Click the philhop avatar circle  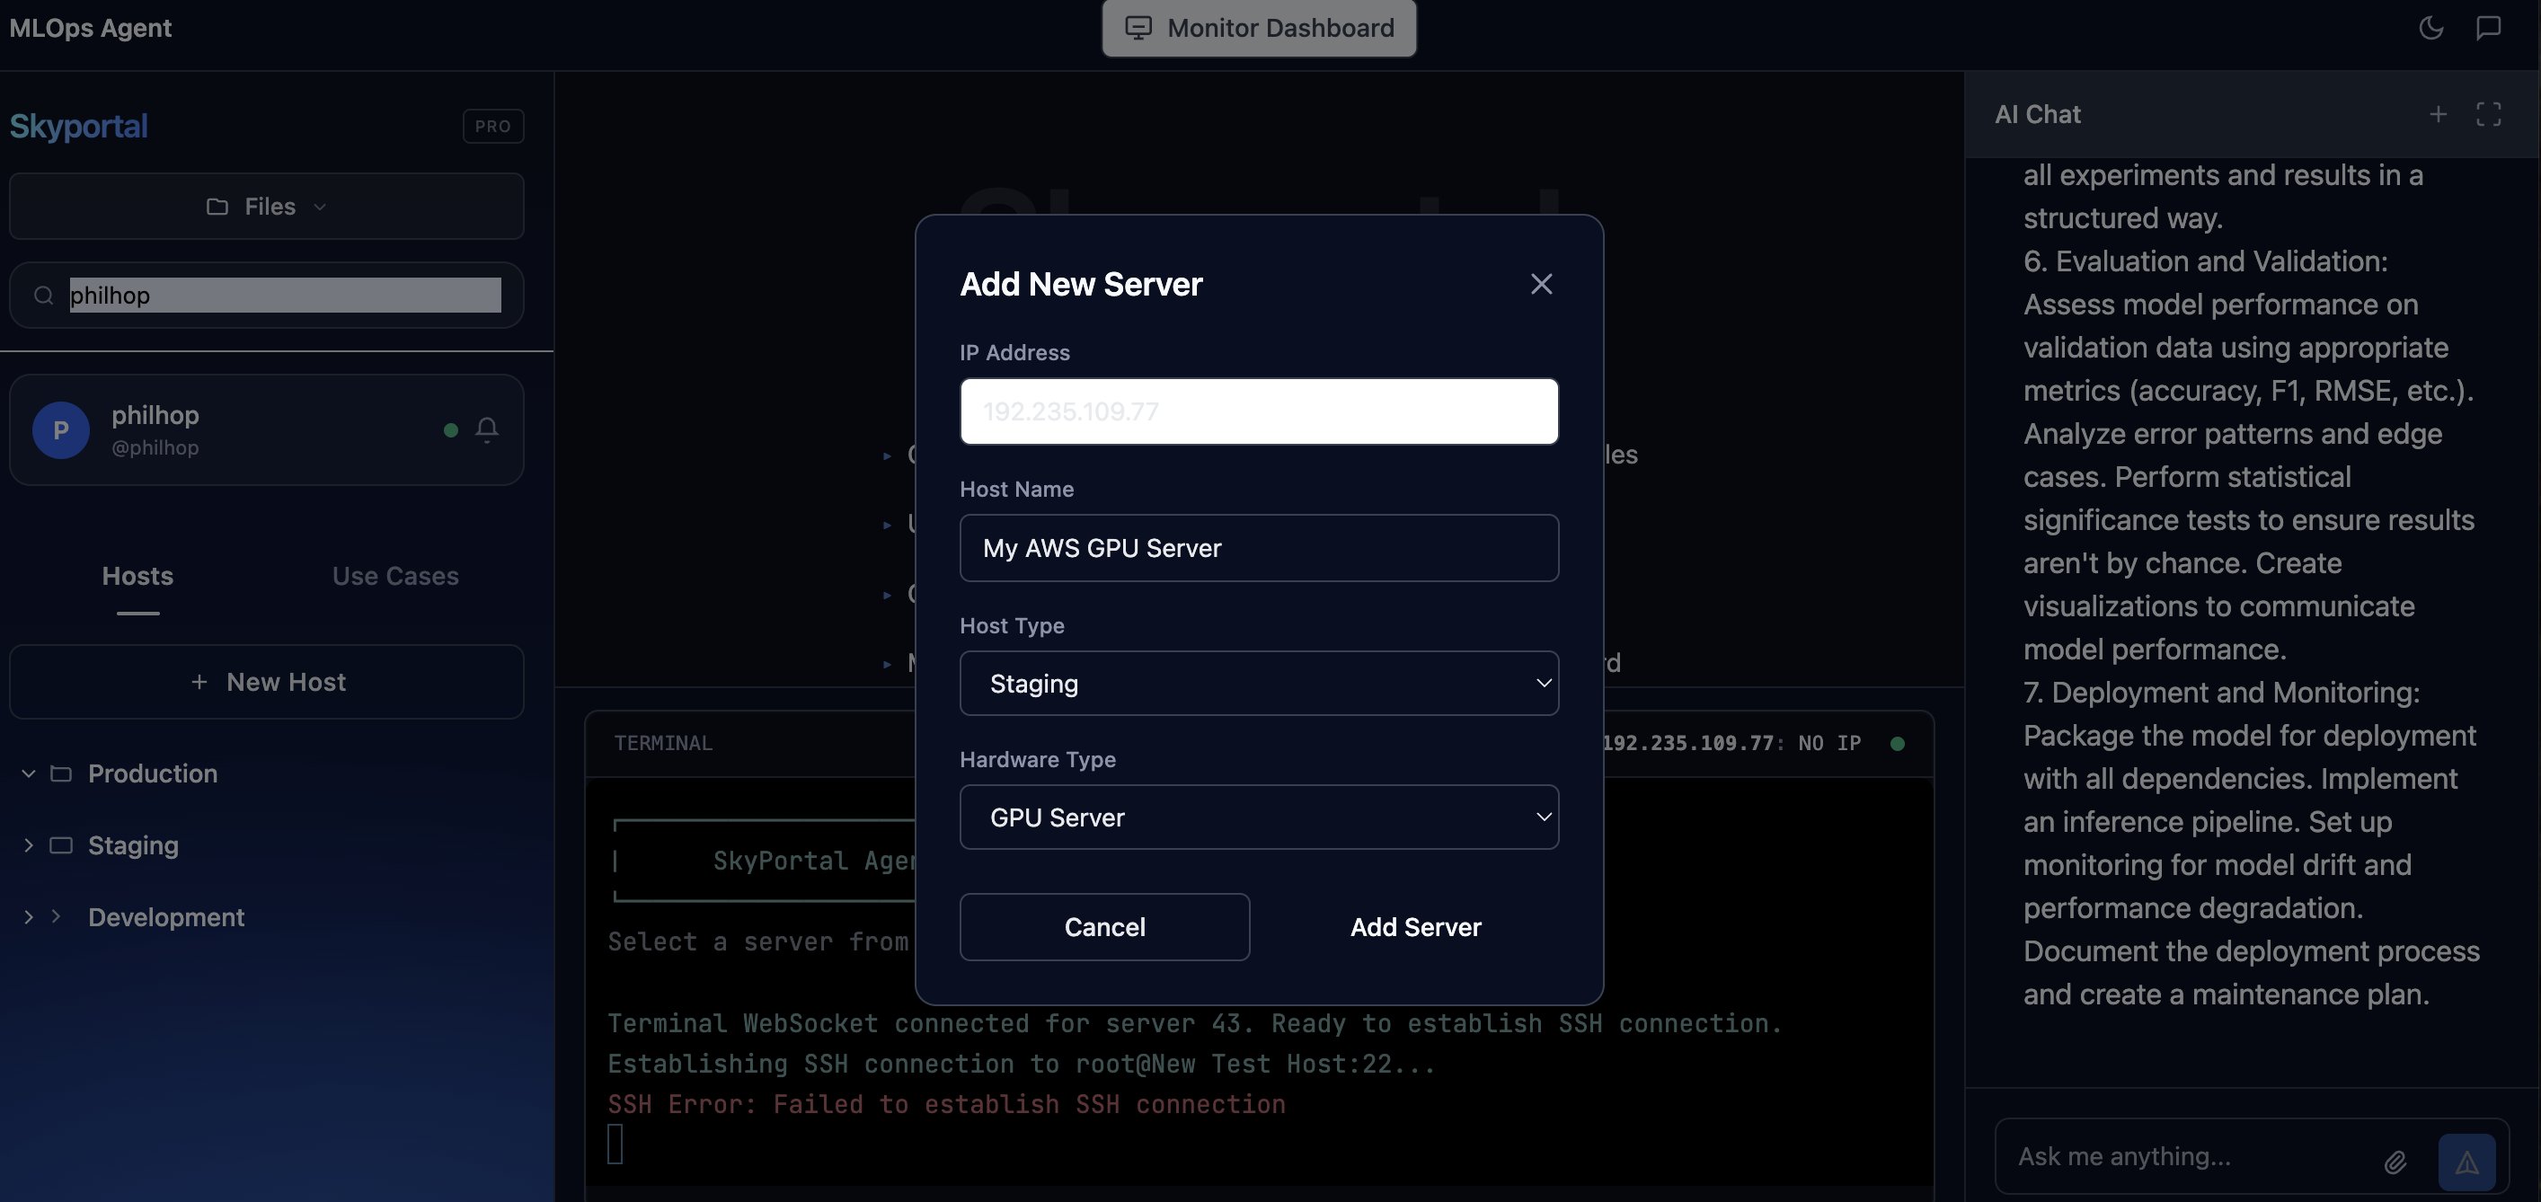tap(60, 430)
